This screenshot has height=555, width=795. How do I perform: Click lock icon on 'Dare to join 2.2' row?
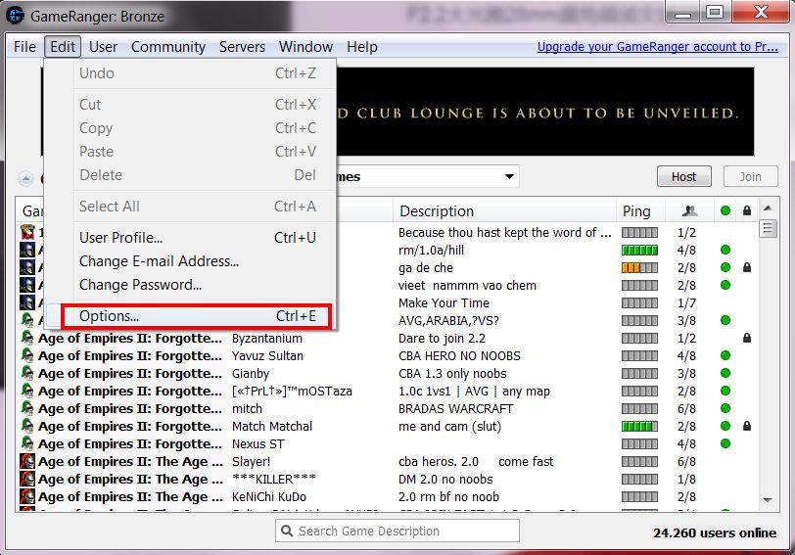[x=747, y=338]
